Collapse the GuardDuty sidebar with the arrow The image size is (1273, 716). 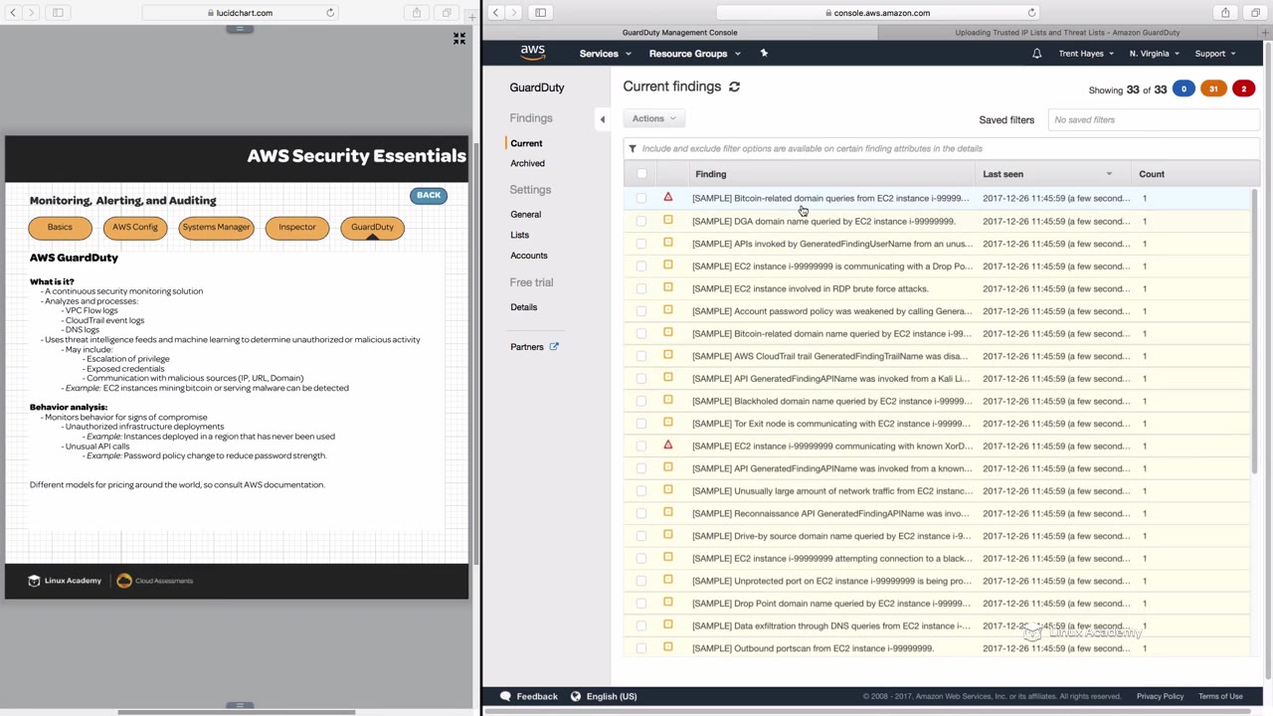click(x=602, y=119)
